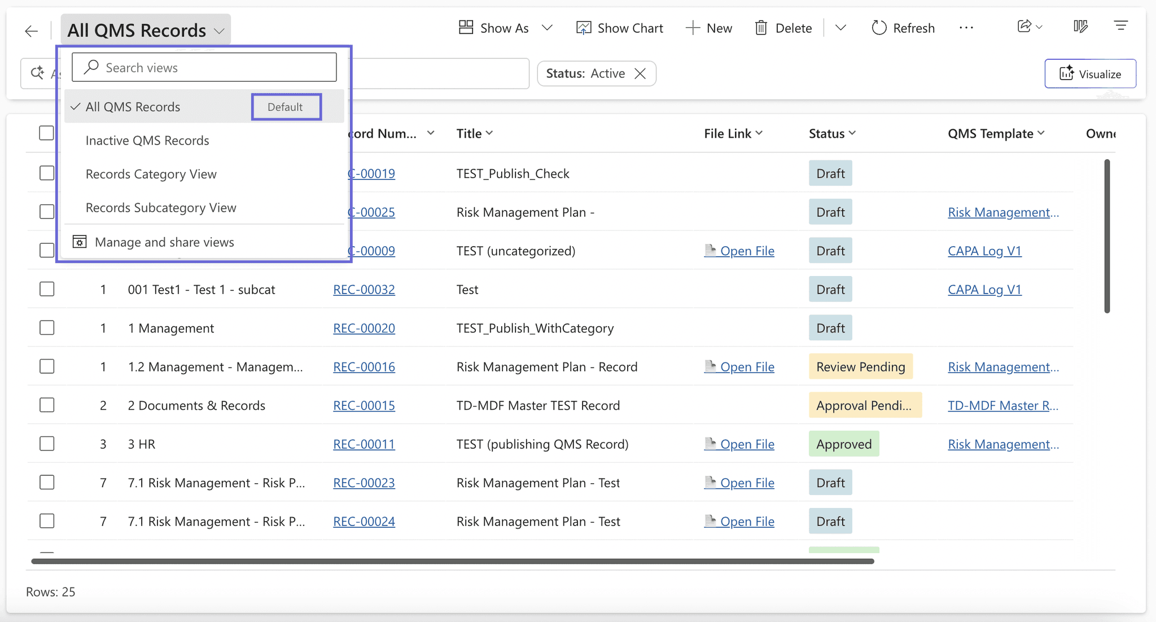Open the Title column header menu
Image resolution: width=1156 pixels, height=622 pixels.
489,133
